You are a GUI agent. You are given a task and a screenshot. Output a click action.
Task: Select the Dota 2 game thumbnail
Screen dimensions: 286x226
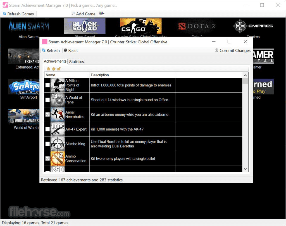197,26
